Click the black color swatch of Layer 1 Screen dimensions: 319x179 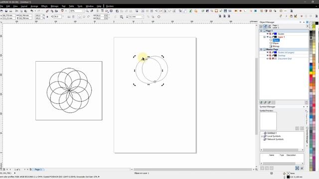pos(276,37)
